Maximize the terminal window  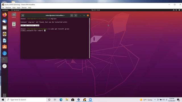(x=84, y=15)
